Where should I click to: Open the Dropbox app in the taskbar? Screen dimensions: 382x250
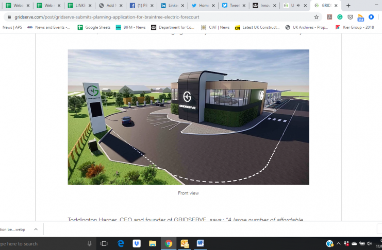[x=137, y=243]
